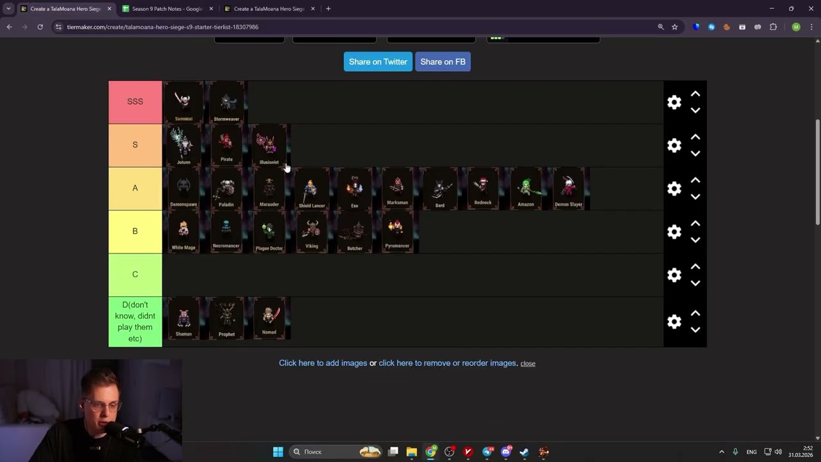Select the Necromancer hero card
Screen dimensions: 821x462
tap(226, 232)
